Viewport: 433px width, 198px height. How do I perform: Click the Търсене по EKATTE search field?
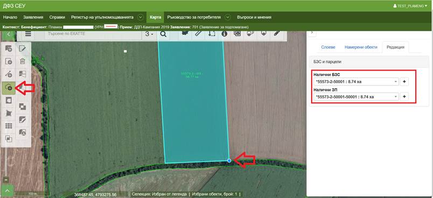pyautogui.click(x=93, y=34)
